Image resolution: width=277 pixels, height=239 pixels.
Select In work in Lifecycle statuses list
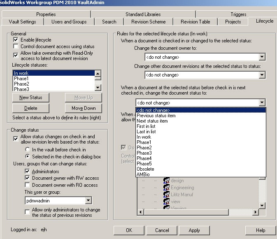coord(54,73)
